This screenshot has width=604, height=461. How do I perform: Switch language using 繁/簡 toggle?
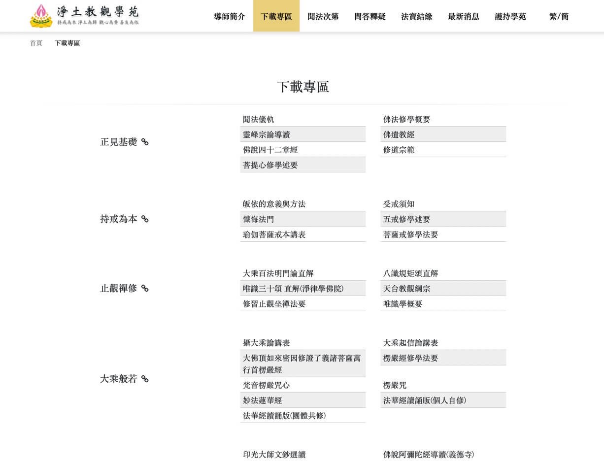coord(559,16)
